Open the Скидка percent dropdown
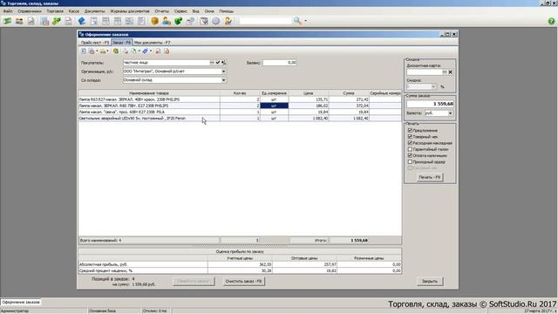The height and width of the screenshot is (314, 558). pyautogui.click(x=433, y=86)
